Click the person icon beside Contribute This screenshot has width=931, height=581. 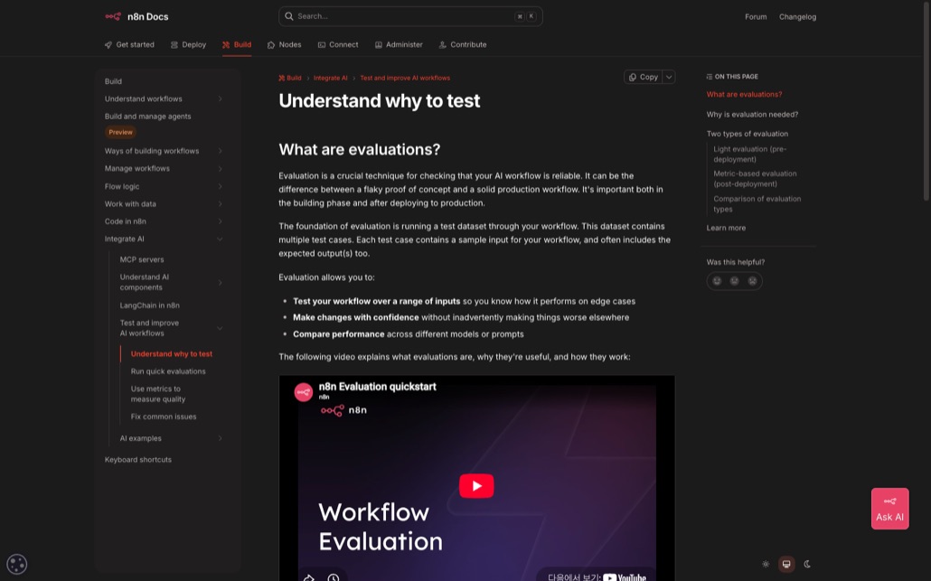[x=442, y=45]
